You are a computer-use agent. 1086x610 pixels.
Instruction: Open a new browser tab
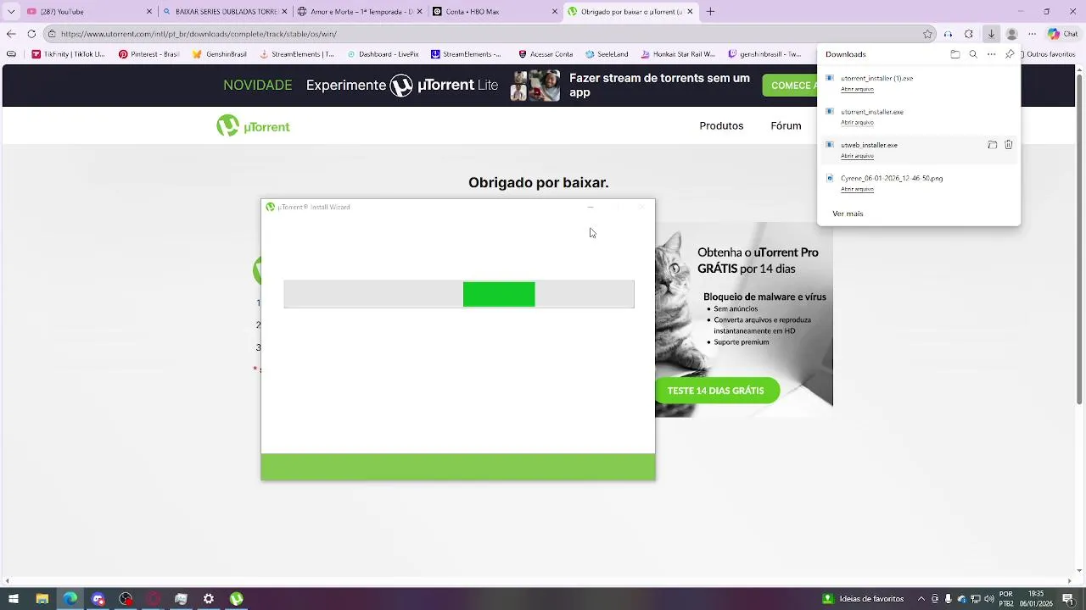[x=711, y=12]
